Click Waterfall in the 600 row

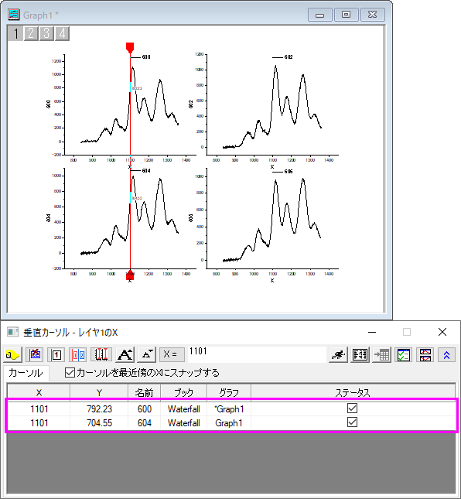183,409
